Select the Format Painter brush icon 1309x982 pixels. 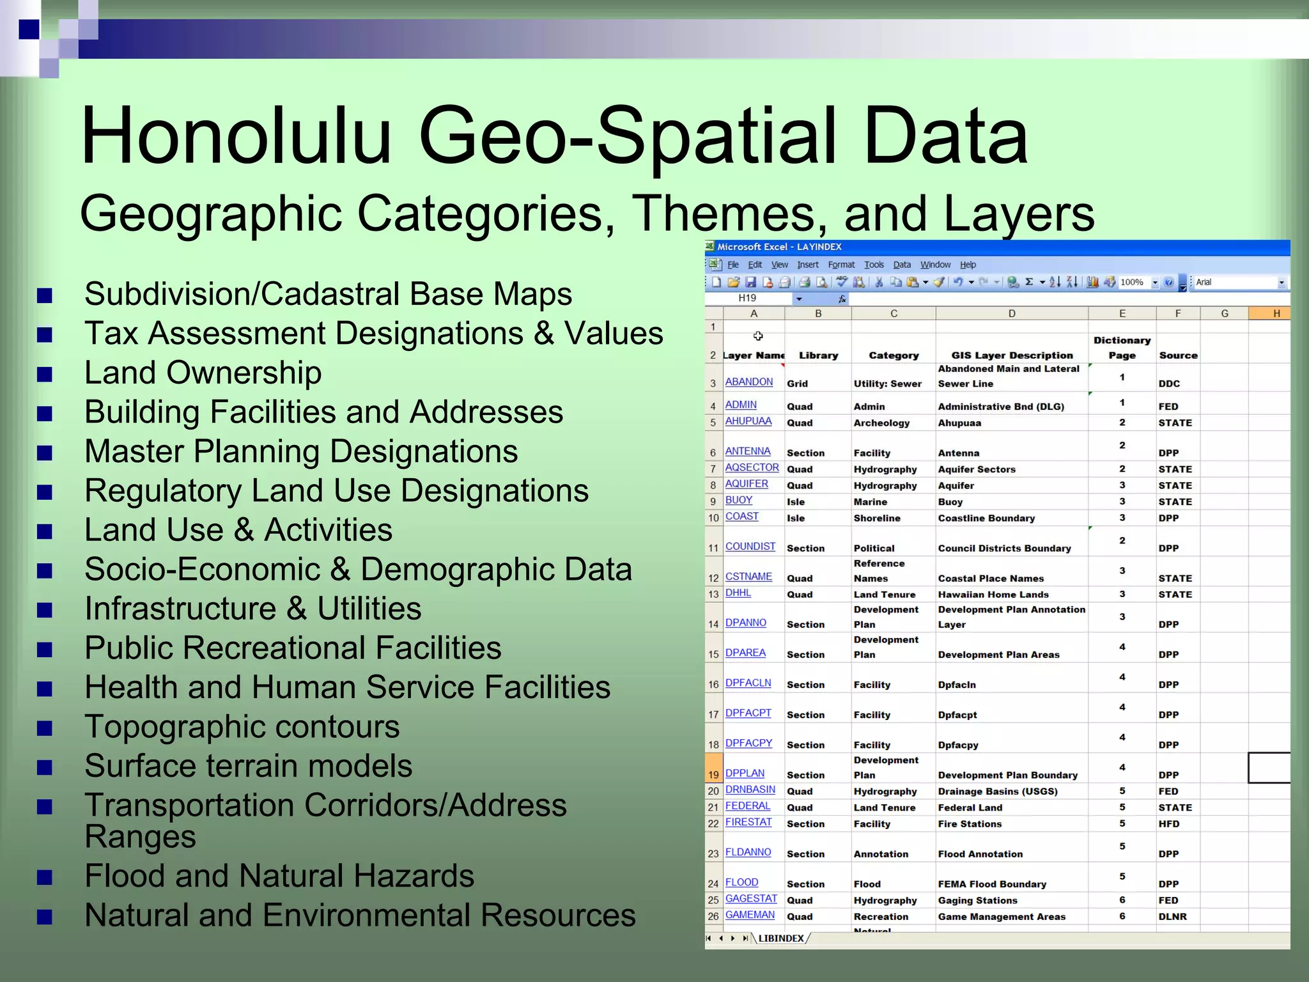click(x=939, y=282)
